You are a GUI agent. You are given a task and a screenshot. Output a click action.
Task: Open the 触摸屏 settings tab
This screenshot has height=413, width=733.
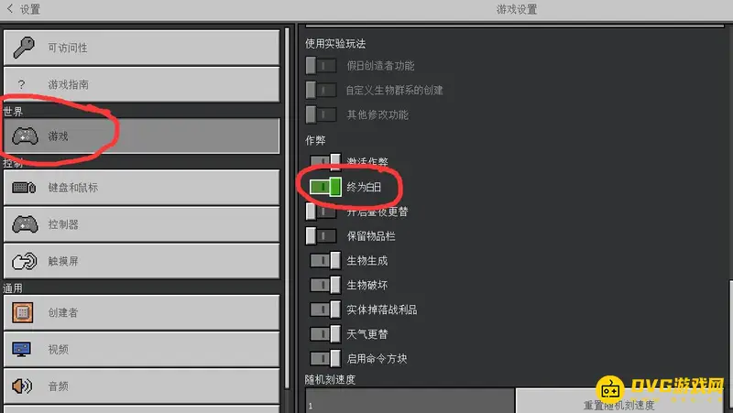142,261
